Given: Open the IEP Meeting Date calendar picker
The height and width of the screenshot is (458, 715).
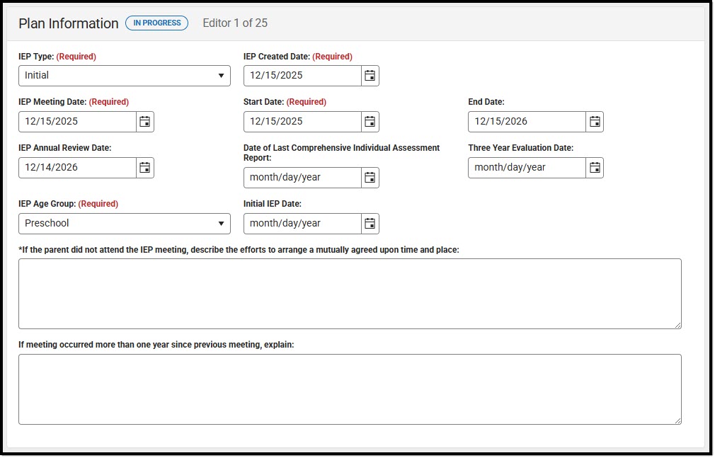Looking at the screenshot, I should 144,121.
